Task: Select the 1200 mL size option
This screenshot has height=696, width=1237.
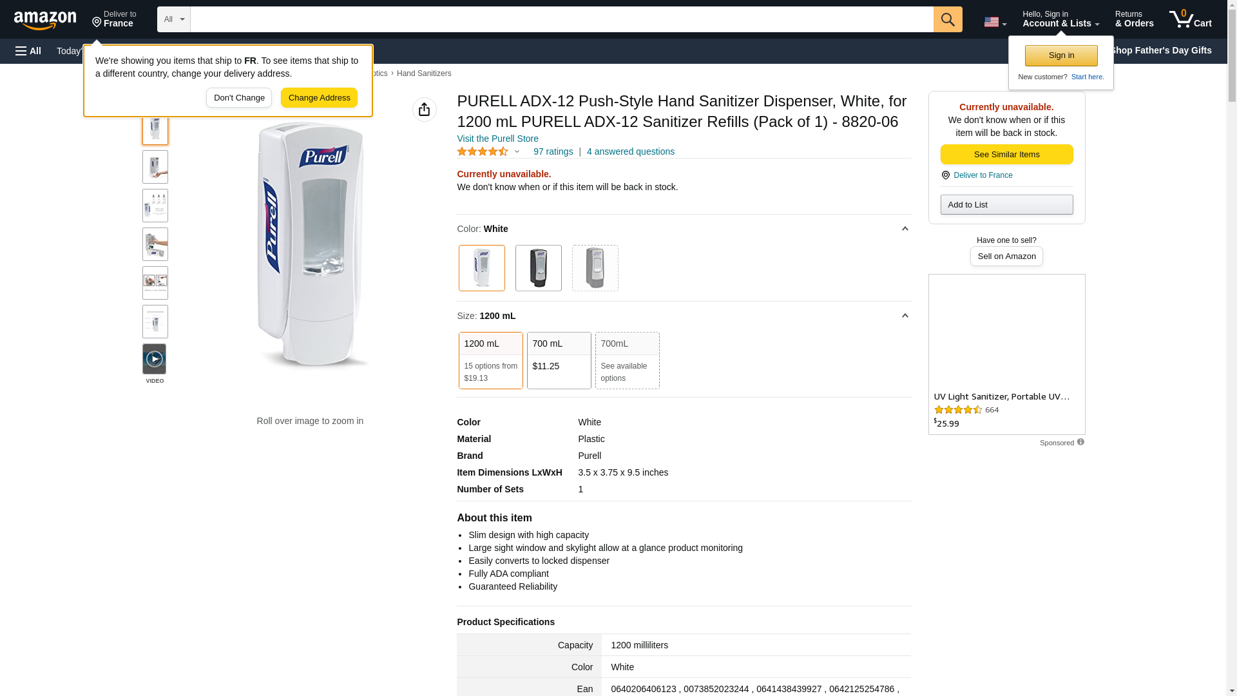Action: click(490, 360)
